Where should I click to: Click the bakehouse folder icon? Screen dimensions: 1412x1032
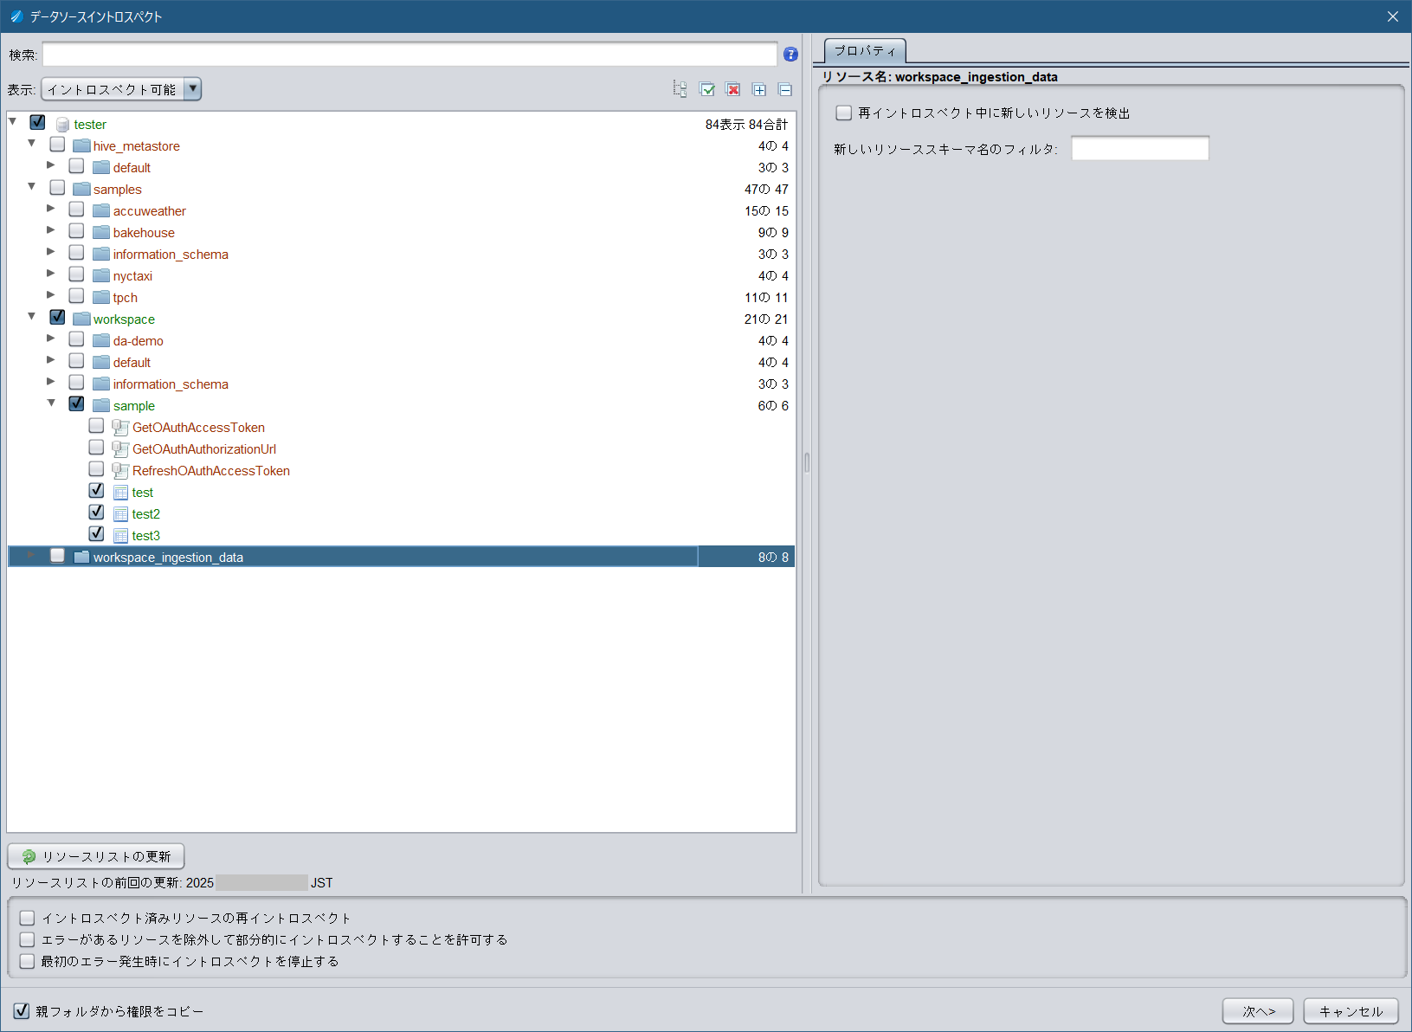(x=101, y=232)
